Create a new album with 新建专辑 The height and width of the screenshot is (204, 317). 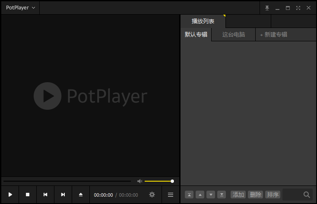click(273, 34)
